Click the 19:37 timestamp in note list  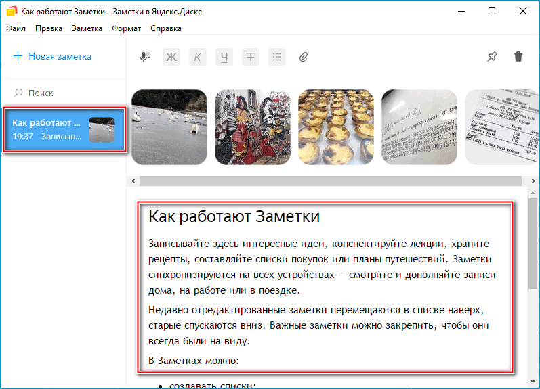click(x=23, y=137)
